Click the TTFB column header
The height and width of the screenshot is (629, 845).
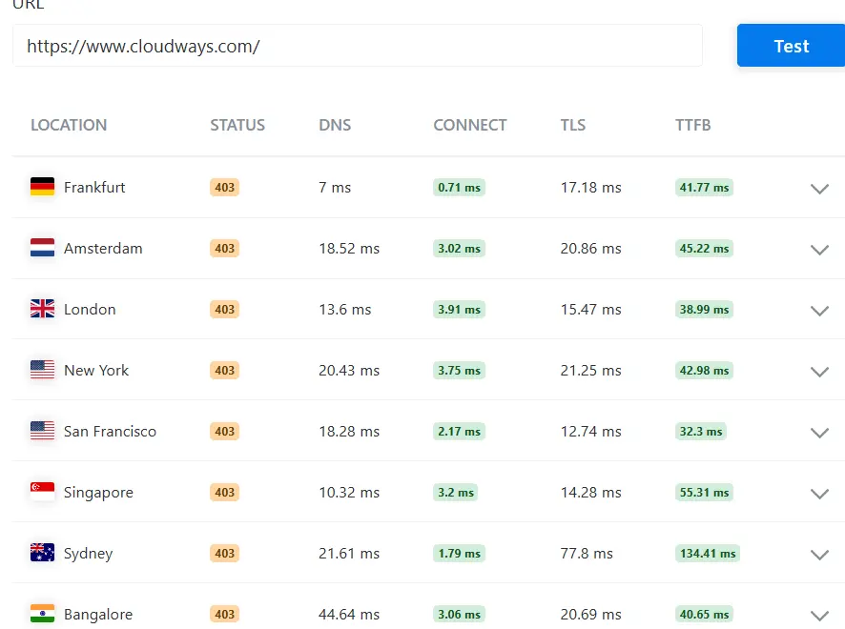click(x=692, y=125)
